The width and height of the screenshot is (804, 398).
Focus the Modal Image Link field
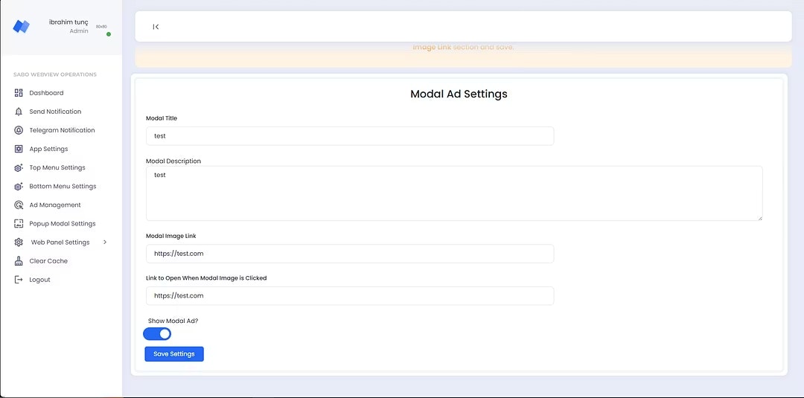point(350,254)
